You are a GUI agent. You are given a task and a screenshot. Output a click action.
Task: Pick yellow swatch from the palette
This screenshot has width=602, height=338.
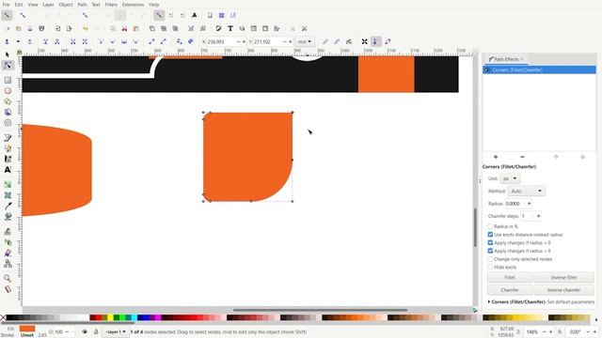[110, 317]
